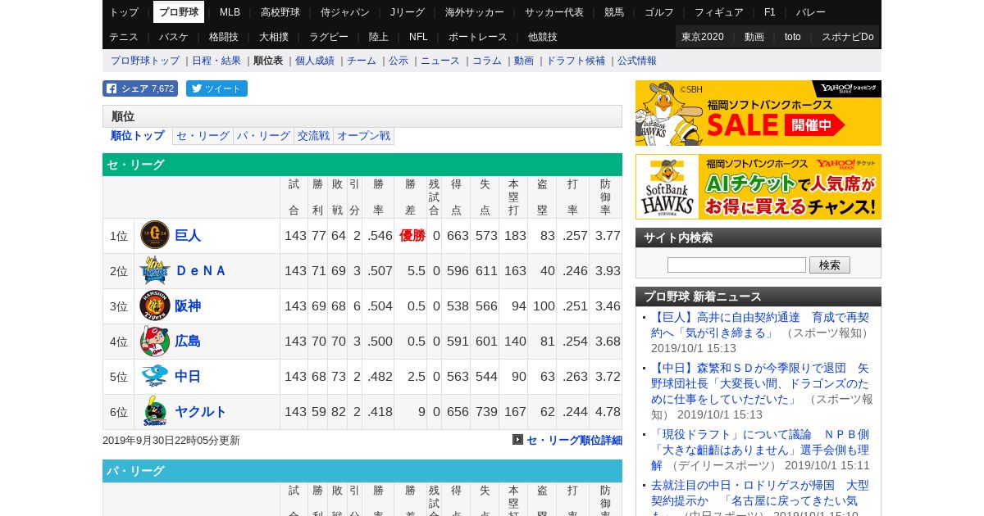Screen dimensions: 984x516
Task: Open コラム sub-navigation link
Action: [487, 61]
